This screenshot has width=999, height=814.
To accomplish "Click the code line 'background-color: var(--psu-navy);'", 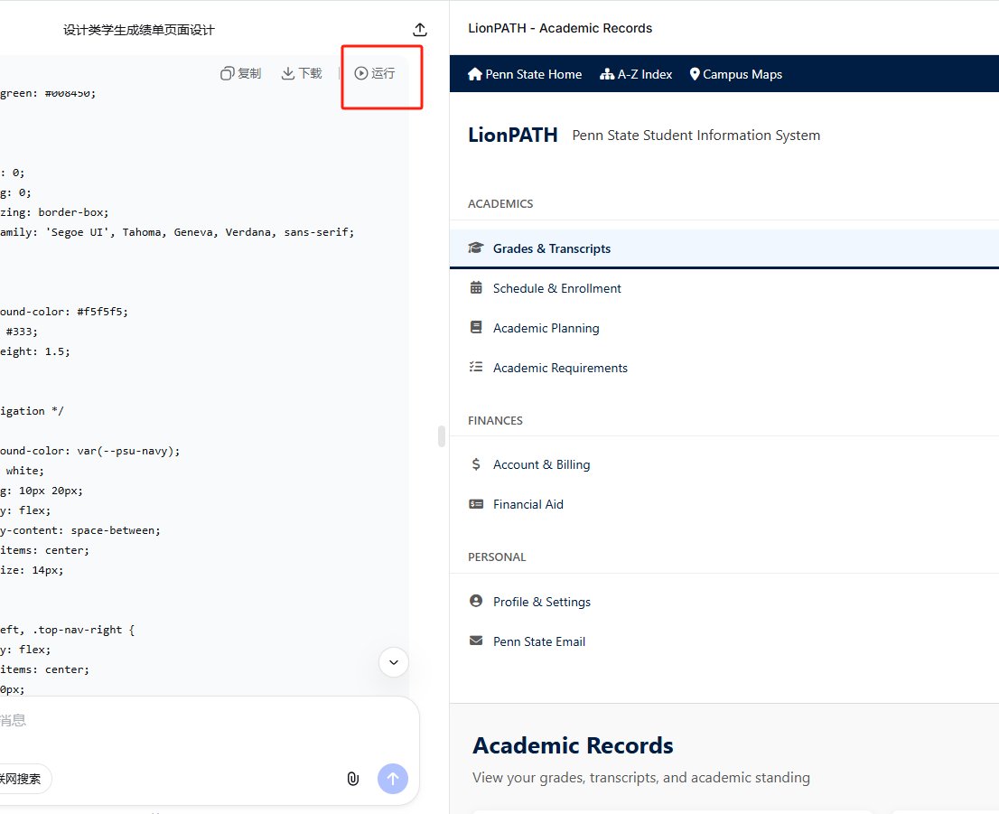I will click(89, 451).
